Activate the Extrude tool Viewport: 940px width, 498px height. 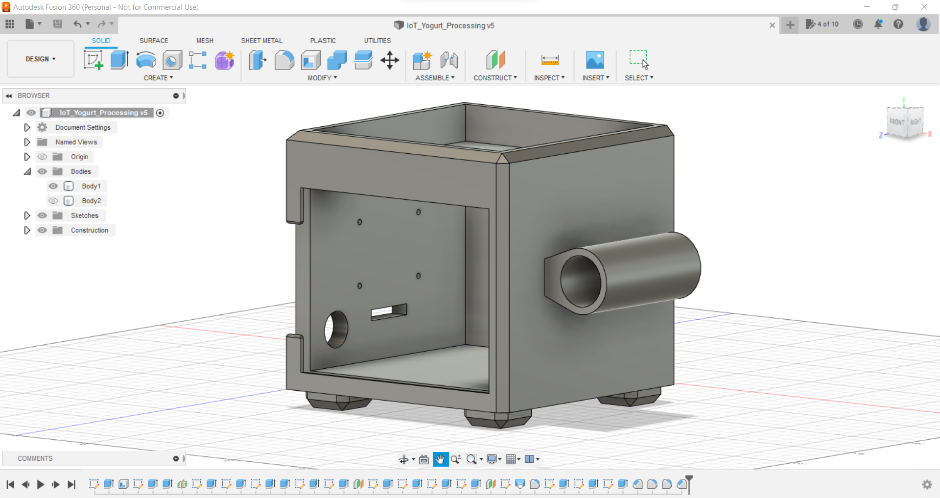(x=119, y=60)
